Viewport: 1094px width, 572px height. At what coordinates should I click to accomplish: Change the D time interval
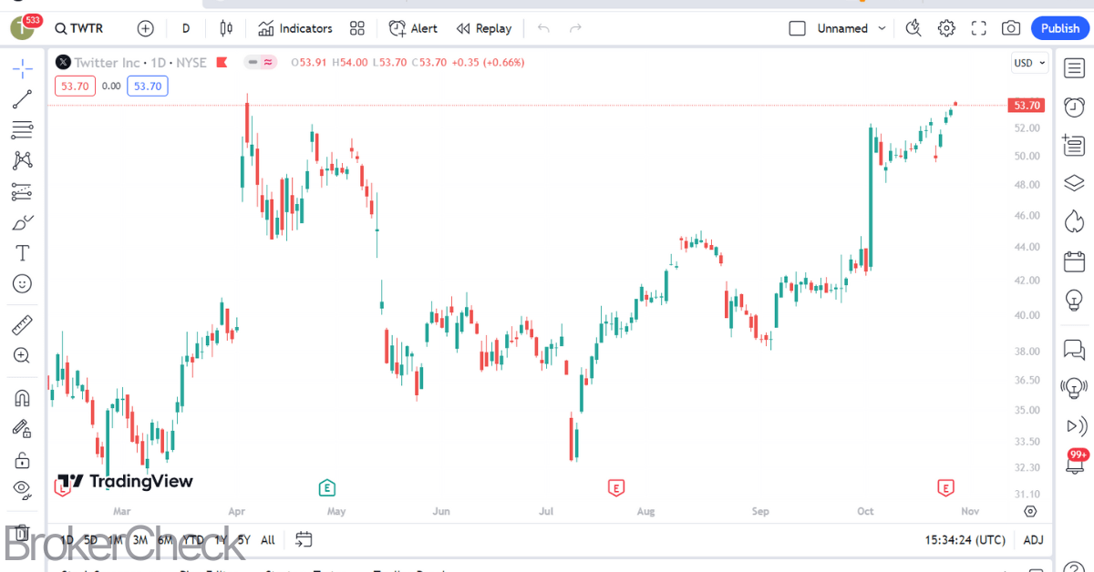pos(186,28)
